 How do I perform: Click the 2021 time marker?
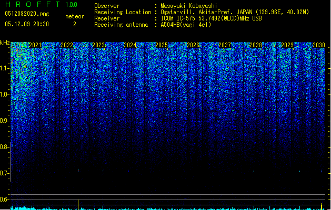tap(35, 45)
